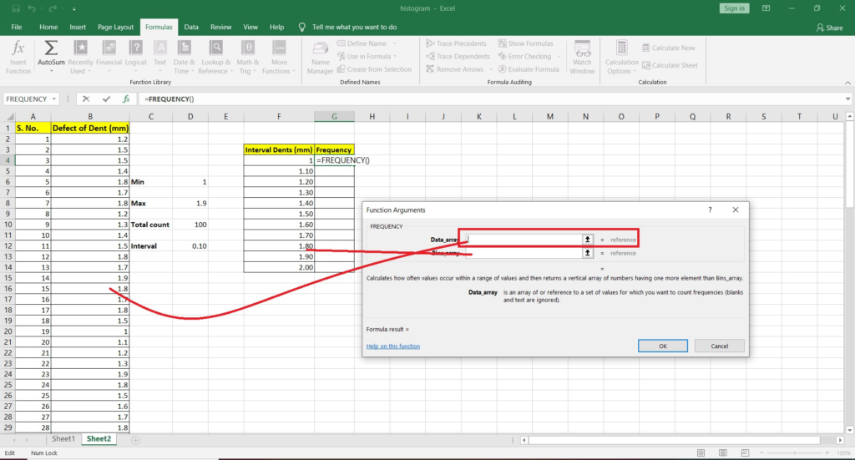Switch to the Page Layout tab

pyautogui.click(x=115, y=27)
